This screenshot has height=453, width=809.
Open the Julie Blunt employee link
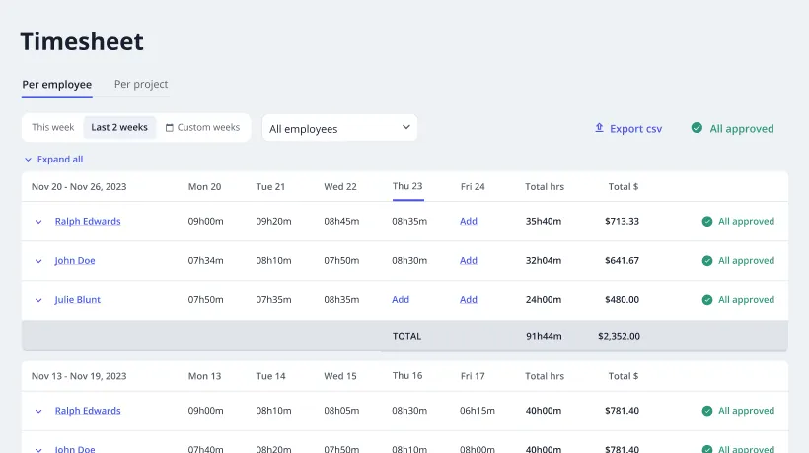click(x=77, y=299)
